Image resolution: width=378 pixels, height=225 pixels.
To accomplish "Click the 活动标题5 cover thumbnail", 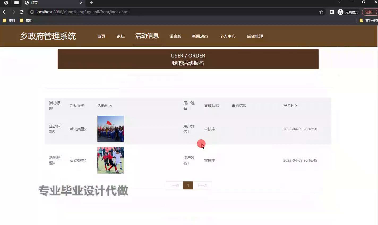I will 111,129.
